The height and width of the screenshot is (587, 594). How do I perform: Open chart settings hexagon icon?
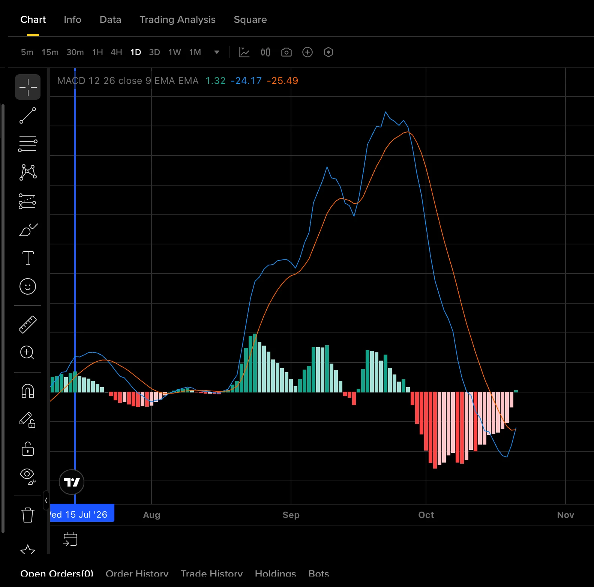click(328, 52)
